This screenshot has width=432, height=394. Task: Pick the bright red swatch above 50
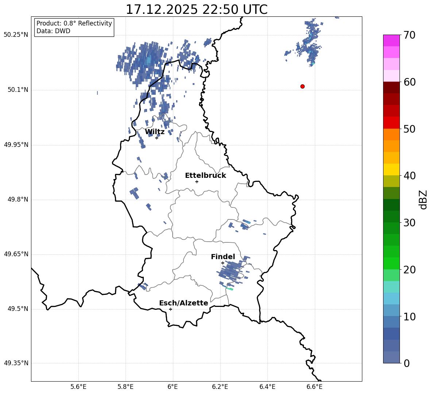coord(391,123)
